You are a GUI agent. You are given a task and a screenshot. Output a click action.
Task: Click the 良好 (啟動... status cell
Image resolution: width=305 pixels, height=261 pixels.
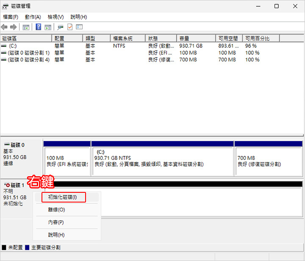click(x=161, y=46)
